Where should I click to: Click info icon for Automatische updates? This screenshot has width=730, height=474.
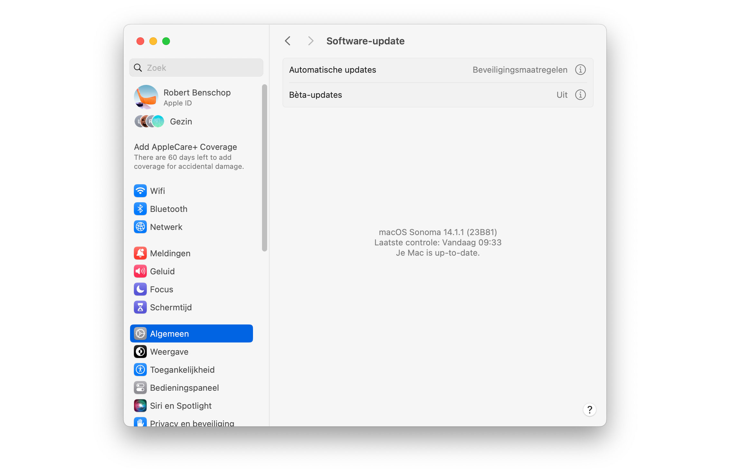[x=580, y=70]
